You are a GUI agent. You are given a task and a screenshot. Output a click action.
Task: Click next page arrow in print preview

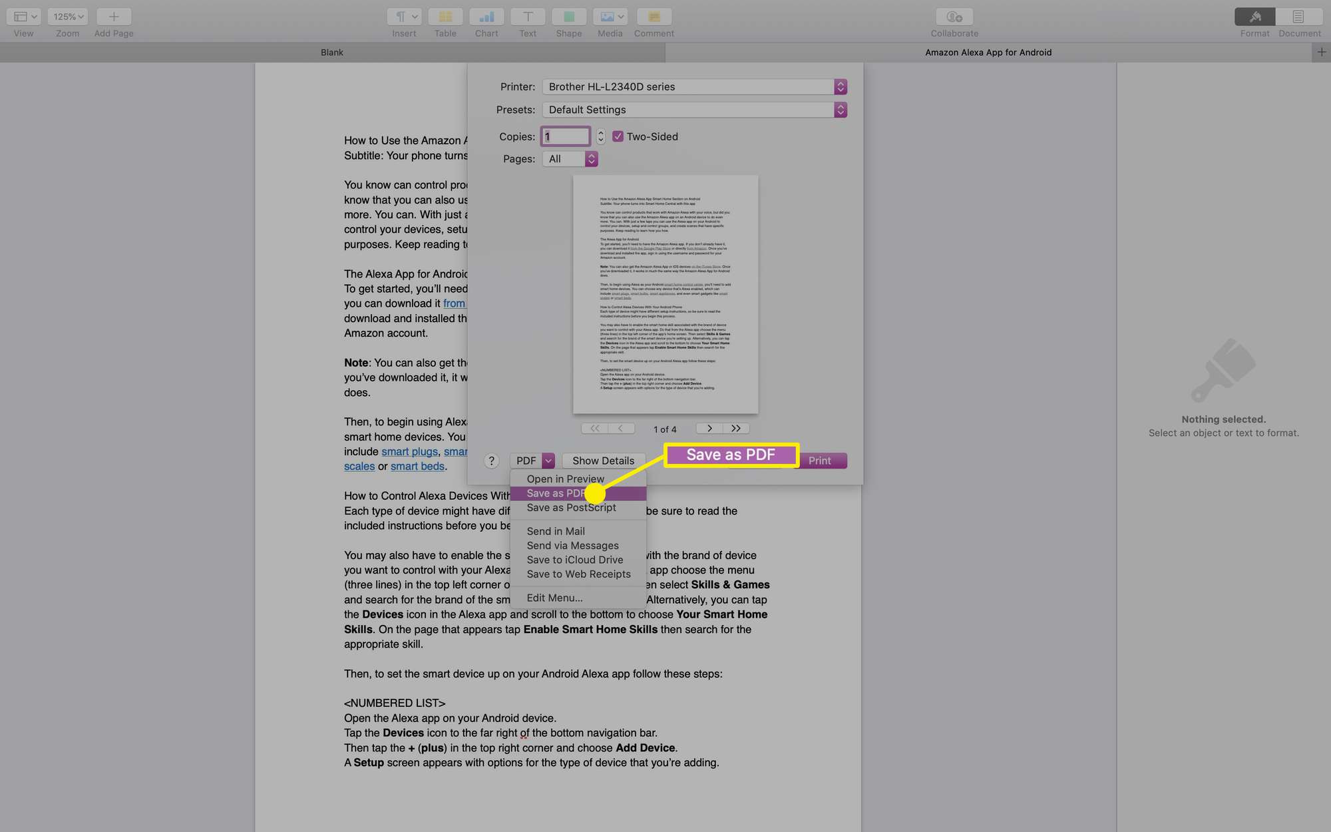pos(707,429)
